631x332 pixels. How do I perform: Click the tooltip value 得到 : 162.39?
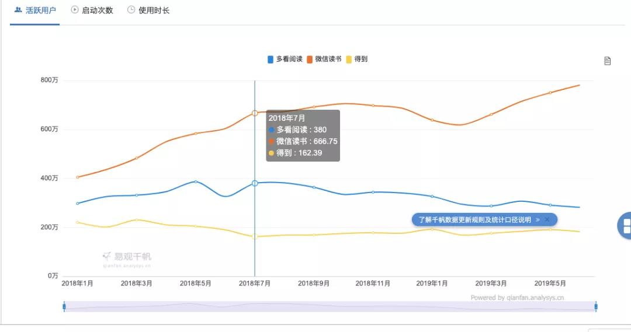pyautogui.click(x=296, y=153)
